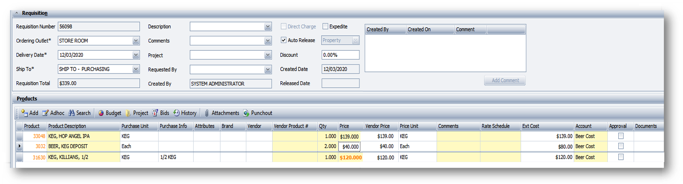Click the Requisition Total $339.00 field

click(99, 84)
